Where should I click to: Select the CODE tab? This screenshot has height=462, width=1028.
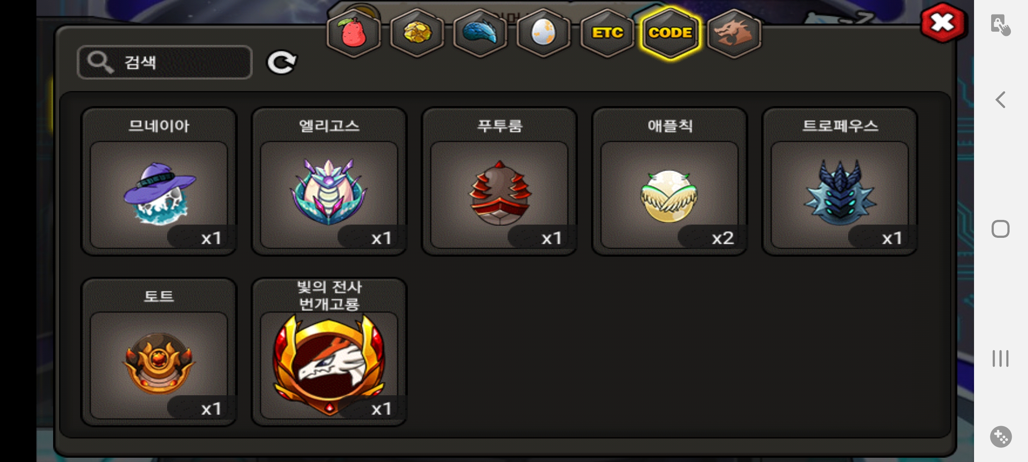pyautogui.click(x=670, y=33)
